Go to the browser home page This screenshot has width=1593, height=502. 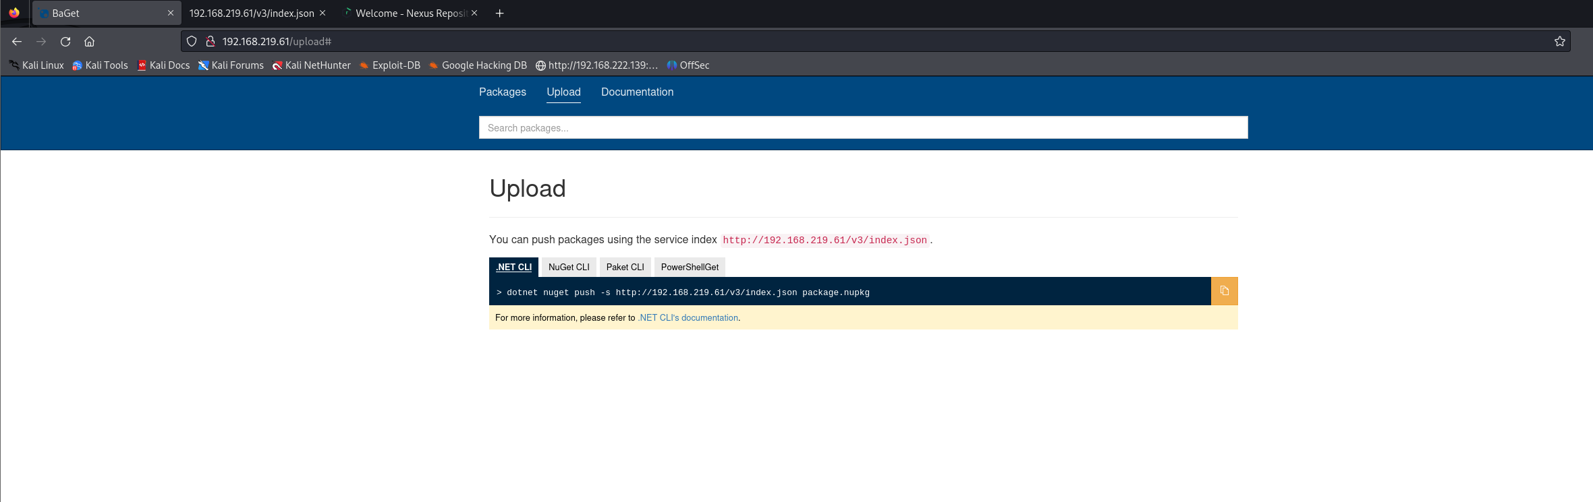[89, 41]
